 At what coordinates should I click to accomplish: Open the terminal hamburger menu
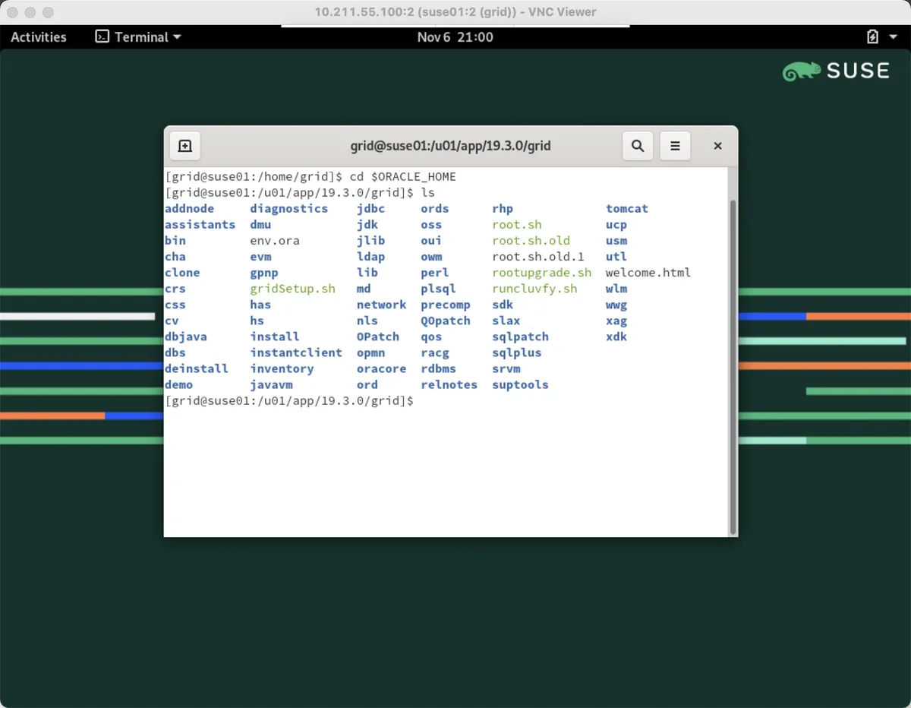[675, 146]
